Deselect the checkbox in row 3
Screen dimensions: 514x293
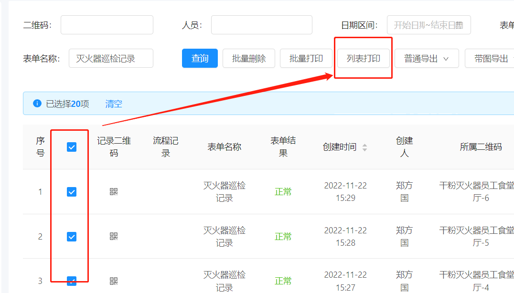click(71, 281)
